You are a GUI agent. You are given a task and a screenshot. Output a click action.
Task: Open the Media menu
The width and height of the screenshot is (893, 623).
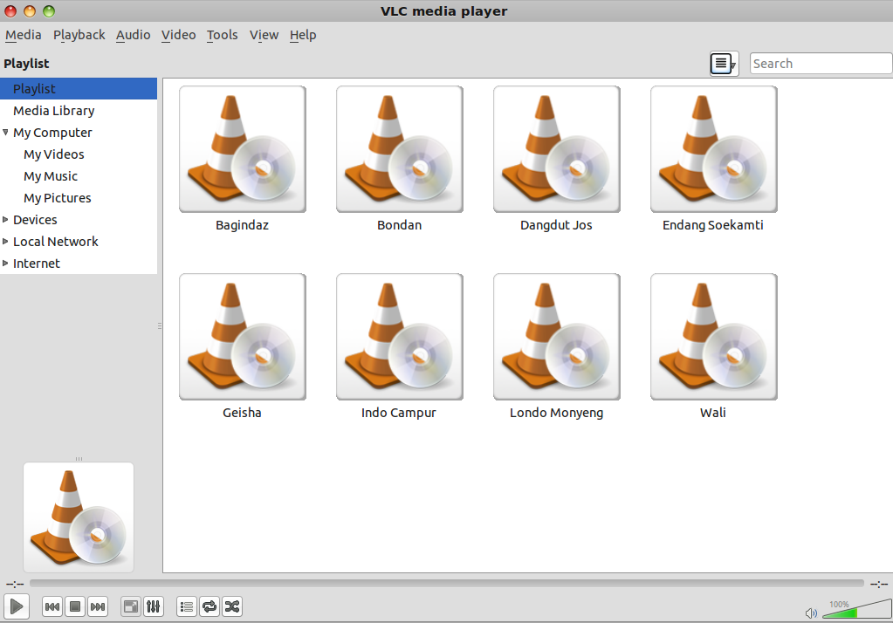click(x=24, y=35)
